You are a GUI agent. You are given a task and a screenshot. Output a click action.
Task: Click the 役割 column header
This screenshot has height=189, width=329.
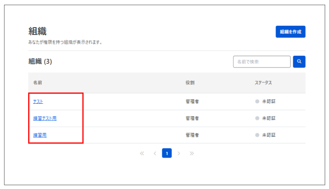[190, 83]
